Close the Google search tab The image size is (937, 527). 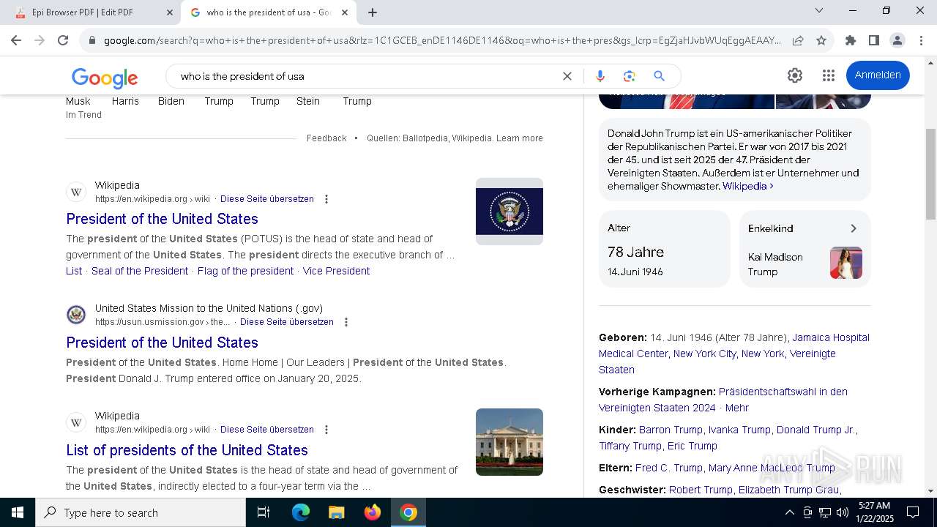click(345, 12)
